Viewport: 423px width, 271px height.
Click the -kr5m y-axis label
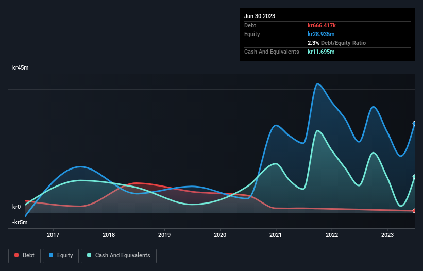(20, 222)
